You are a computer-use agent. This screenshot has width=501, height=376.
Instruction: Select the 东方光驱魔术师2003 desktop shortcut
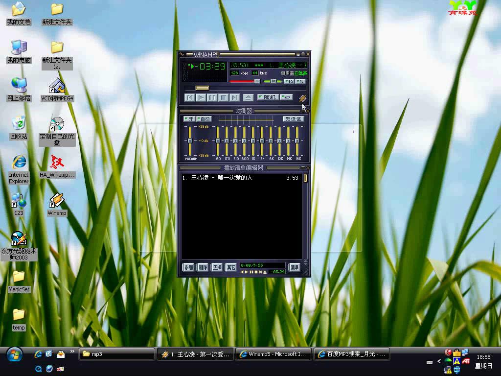19,246
